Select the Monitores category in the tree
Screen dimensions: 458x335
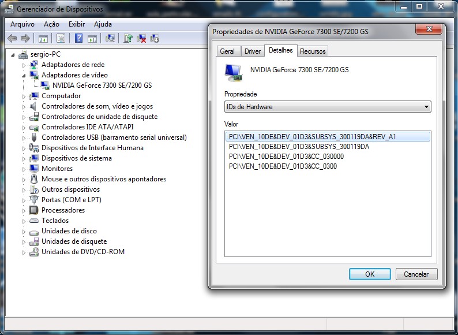pos(57,169)
